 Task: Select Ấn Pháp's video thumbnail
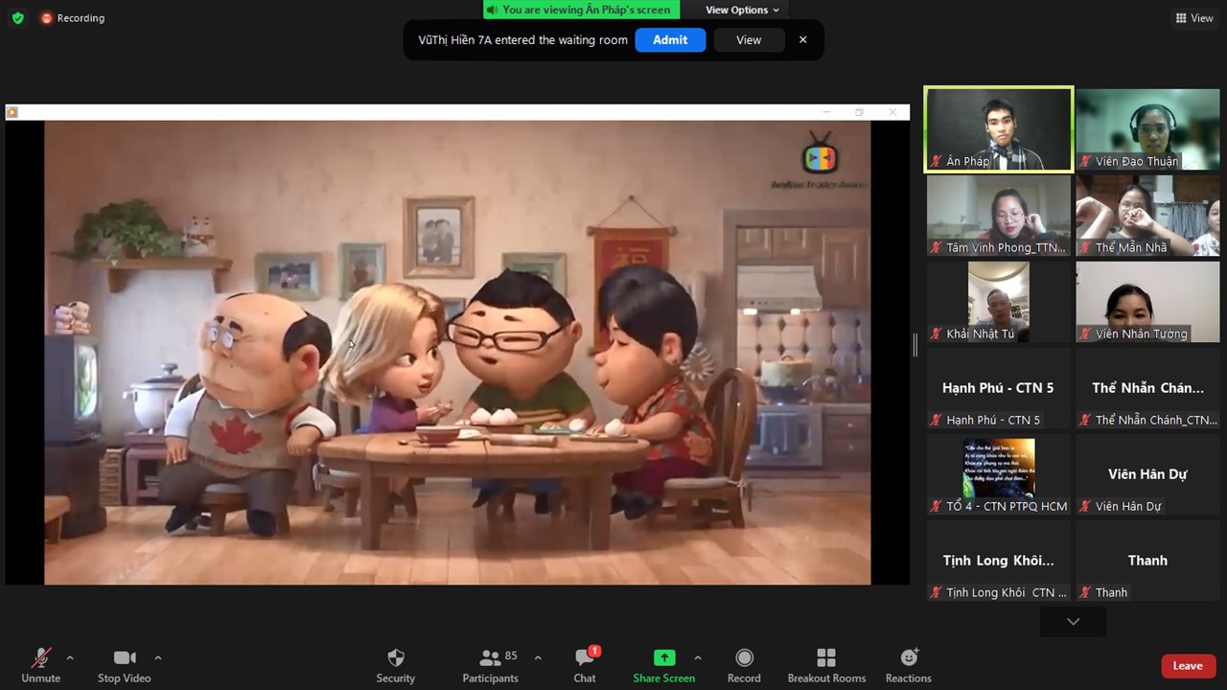(998, 129)
